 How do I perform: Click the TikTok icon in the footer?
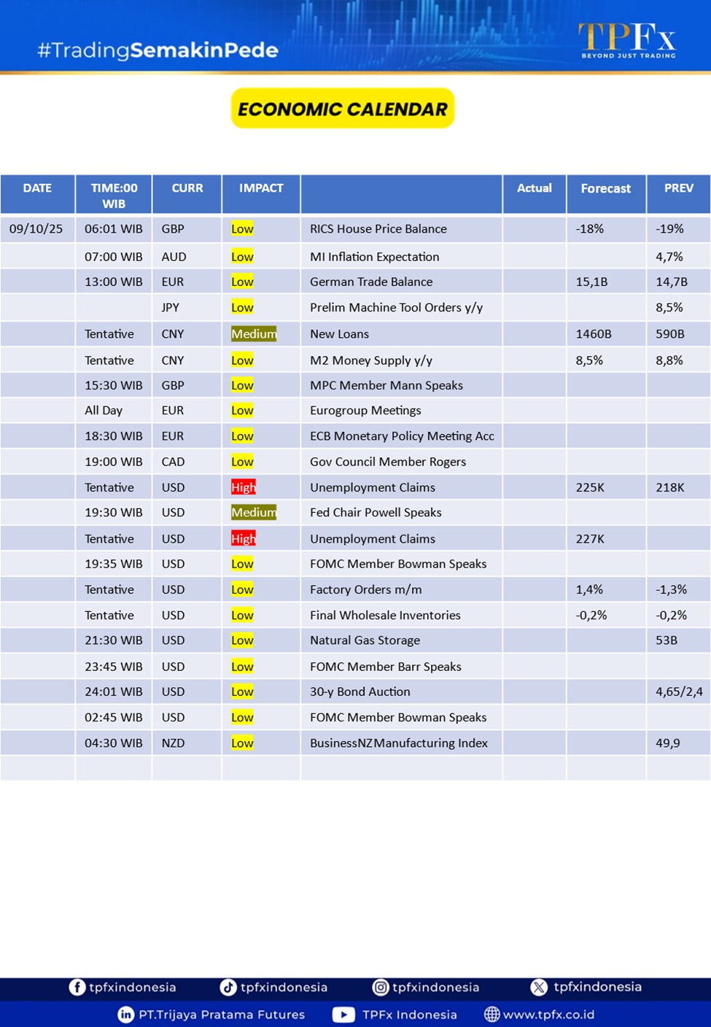(x=228, y=987)
